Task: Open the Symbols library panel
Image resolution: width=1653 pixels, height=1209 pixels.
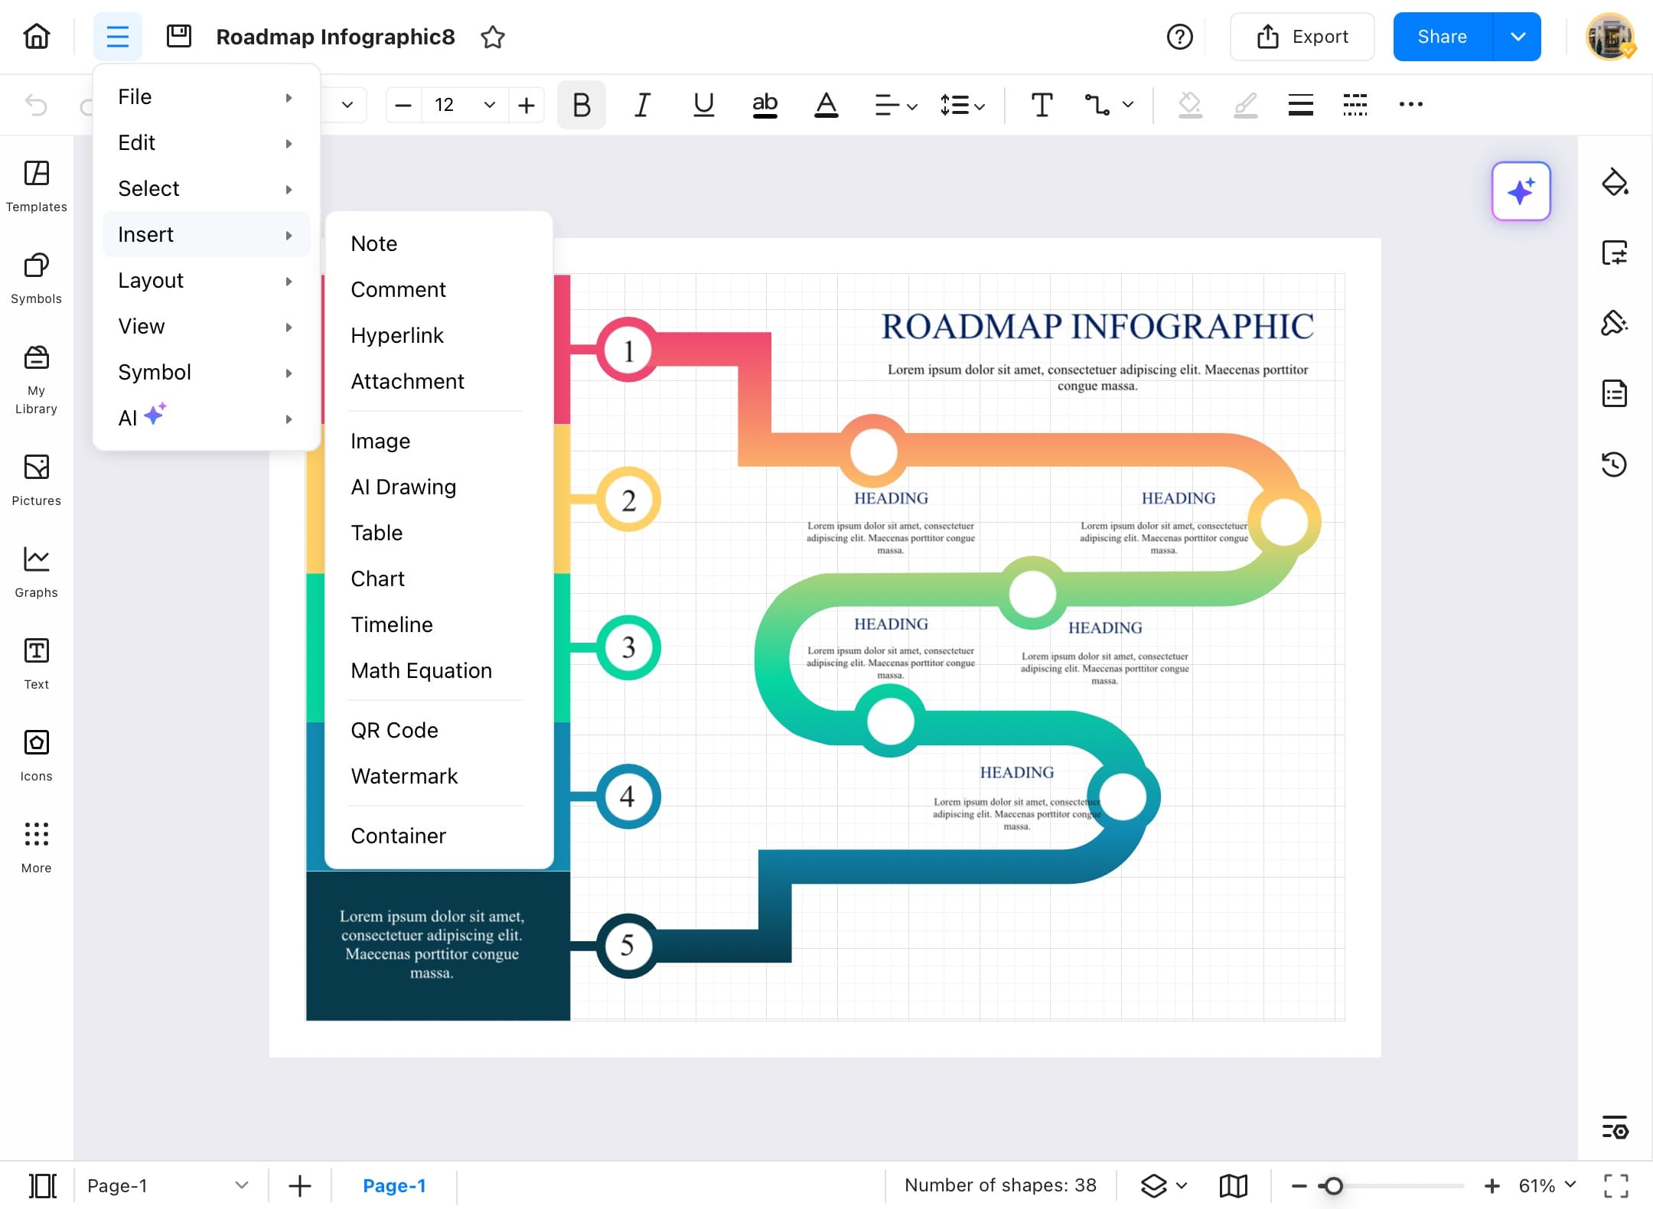Action: point(36,278)
